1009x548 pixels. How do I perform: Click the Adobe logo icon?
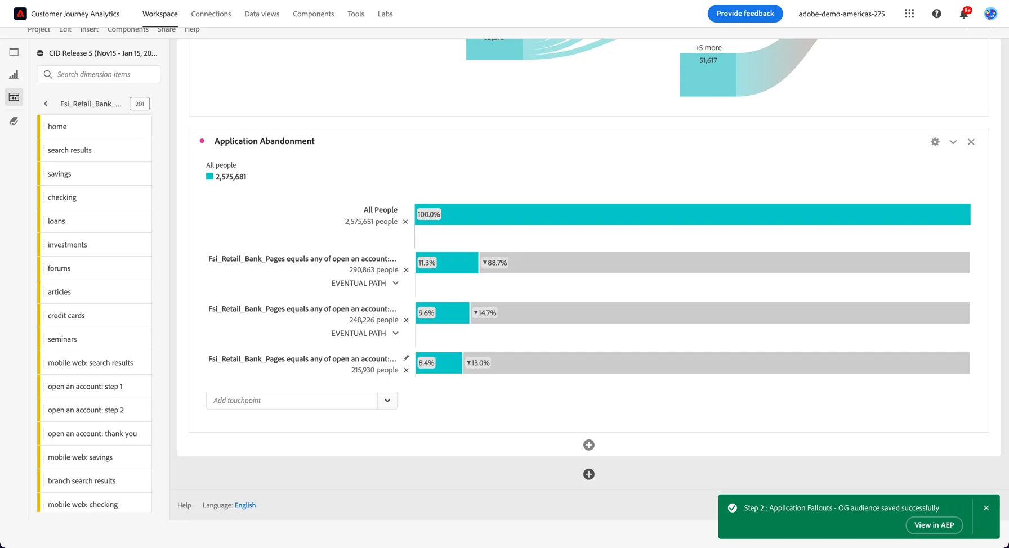pyautogui.click(x=20, y=14)
